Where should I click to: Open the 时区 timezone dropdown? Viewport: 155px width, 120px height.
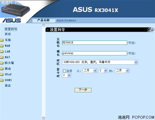click(100, 62)
